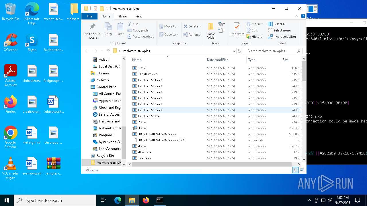This screenshot has width=367, height=206.
Task: Open recent locations dropdown
Action: coord(101,51)
